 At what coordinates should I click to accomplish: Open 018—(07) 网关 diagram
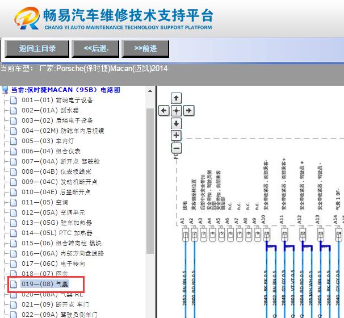coord(45,274)
